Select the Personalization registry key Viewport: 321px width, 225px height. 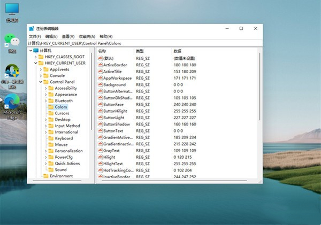(68, 151)
